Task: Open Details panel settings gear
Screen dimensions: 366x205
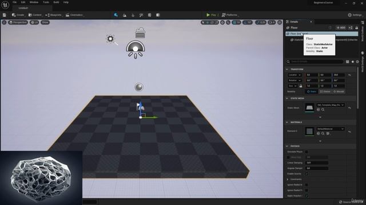Action: pos(357,61)
